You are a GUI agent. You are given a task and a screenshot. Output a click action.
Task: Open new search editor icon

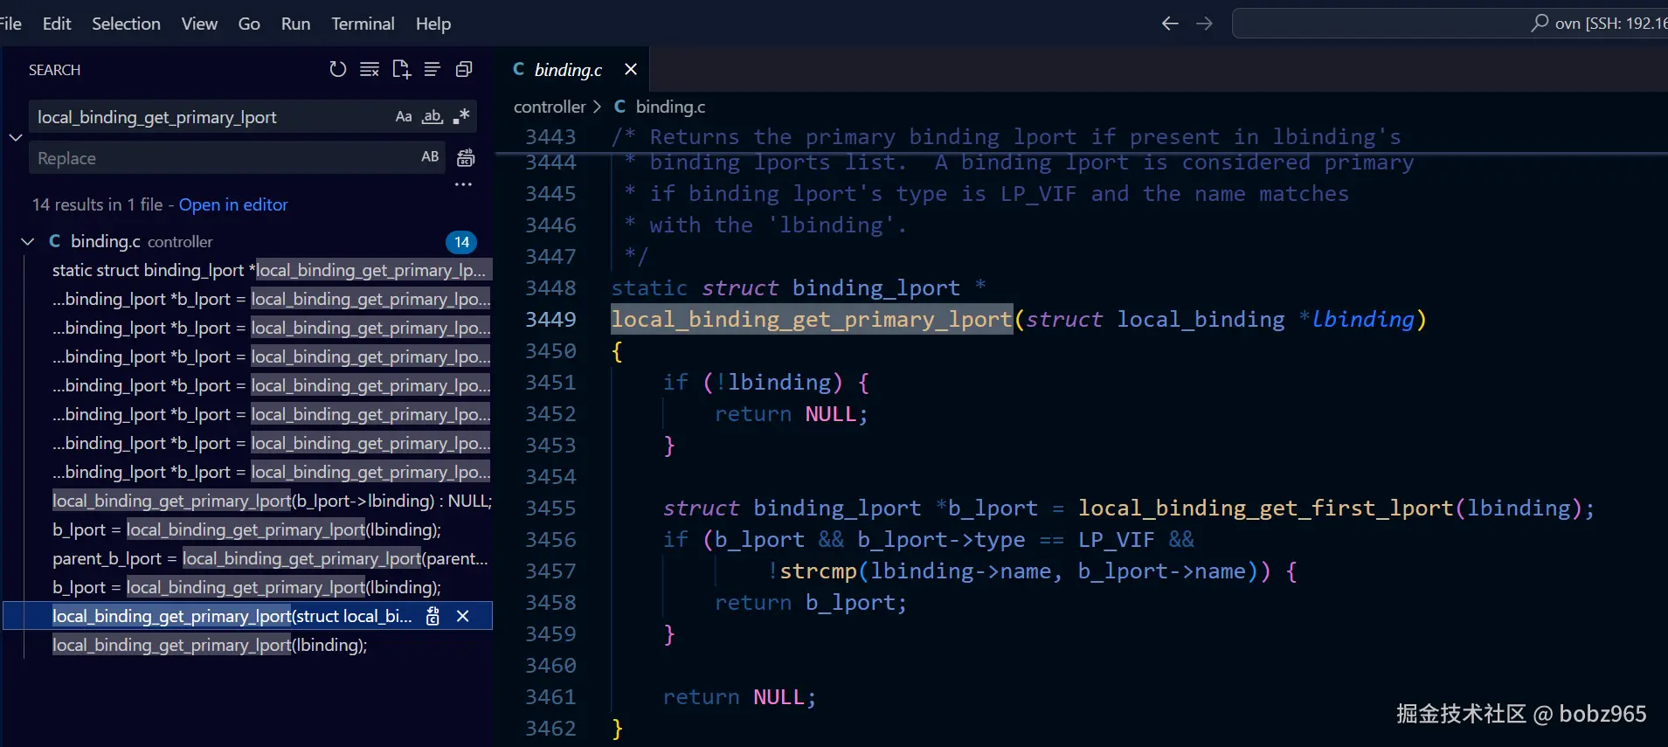click(401, 69)
